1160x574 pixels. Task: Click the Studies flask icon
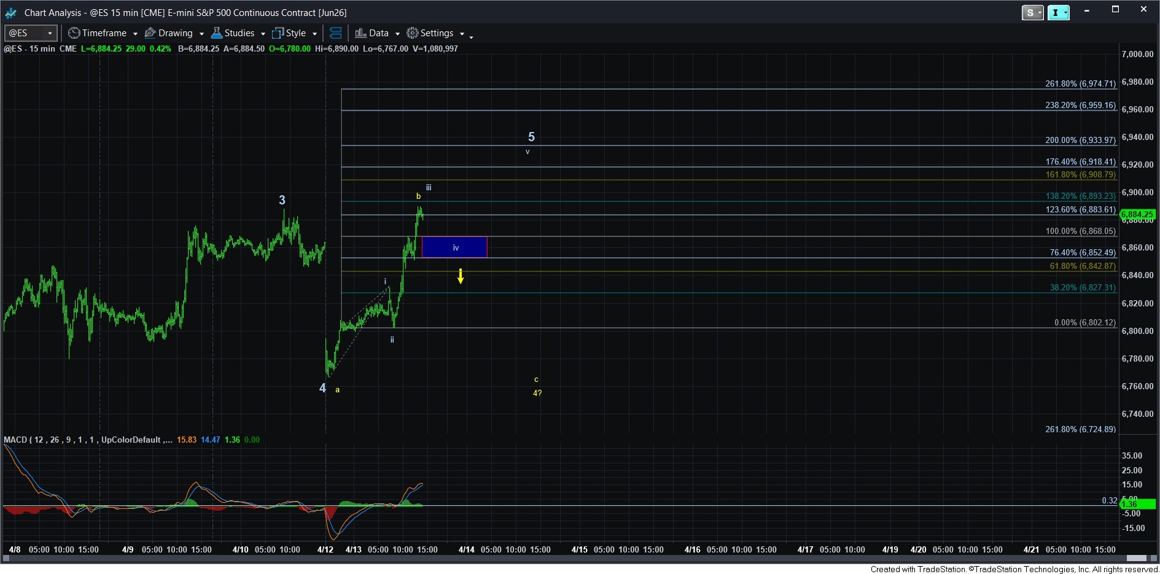pos(216,33)
